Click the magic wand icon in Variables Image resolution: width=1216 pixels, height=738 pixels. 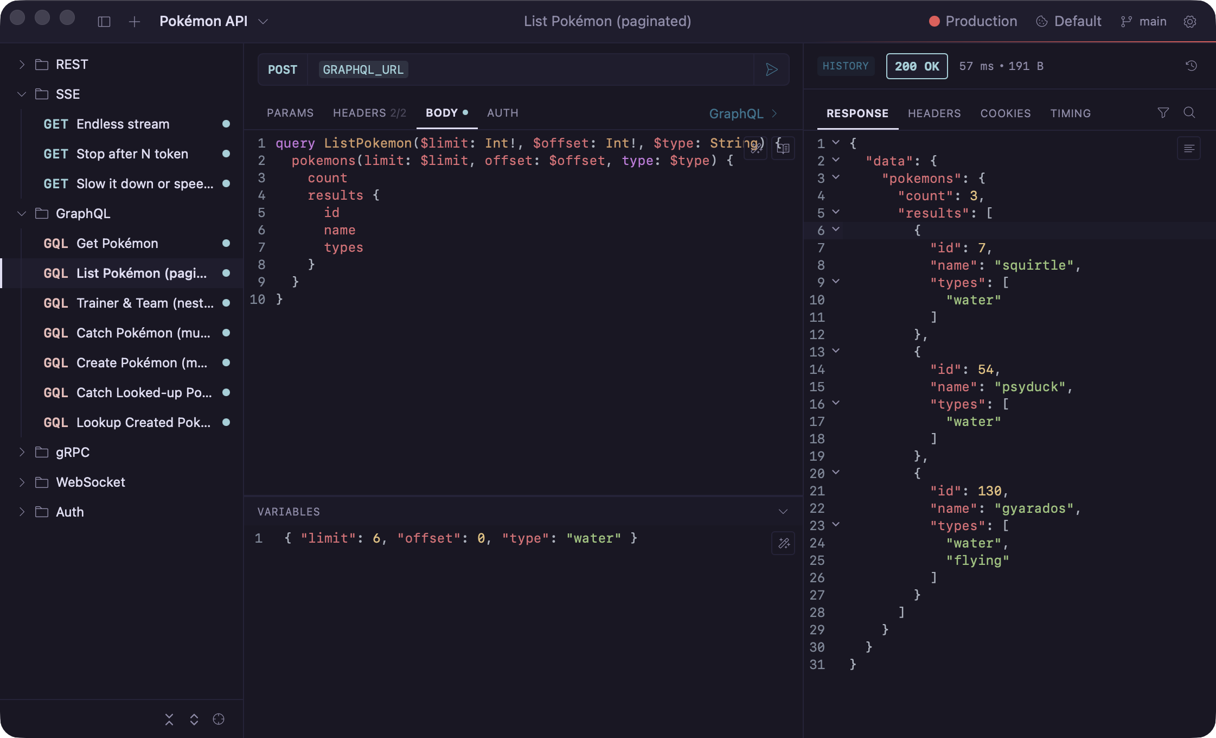(783, 543)
